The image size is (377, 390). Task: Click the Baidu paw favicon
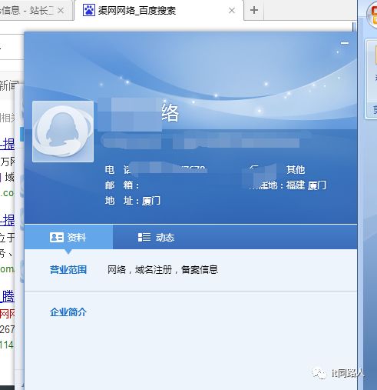pyautogui.click(x=89, y=10)
